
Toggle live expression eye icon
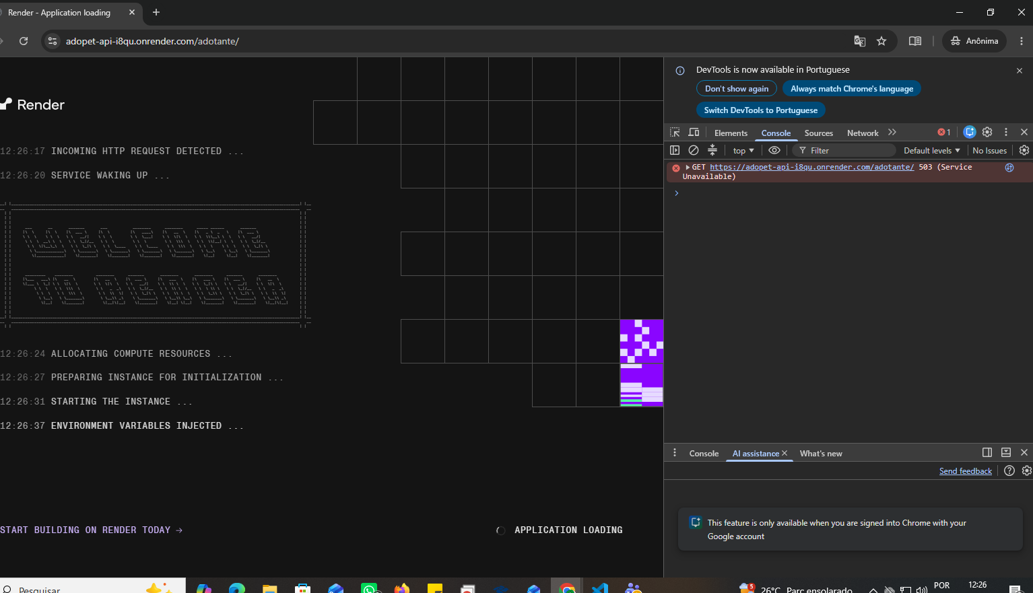pyautogui.click(x=774, y=150)
